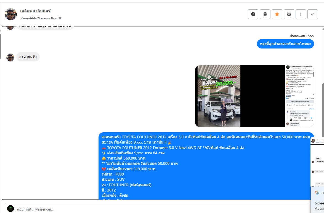Open the Fortuner promotion image thumbnail

click(219, 96)
